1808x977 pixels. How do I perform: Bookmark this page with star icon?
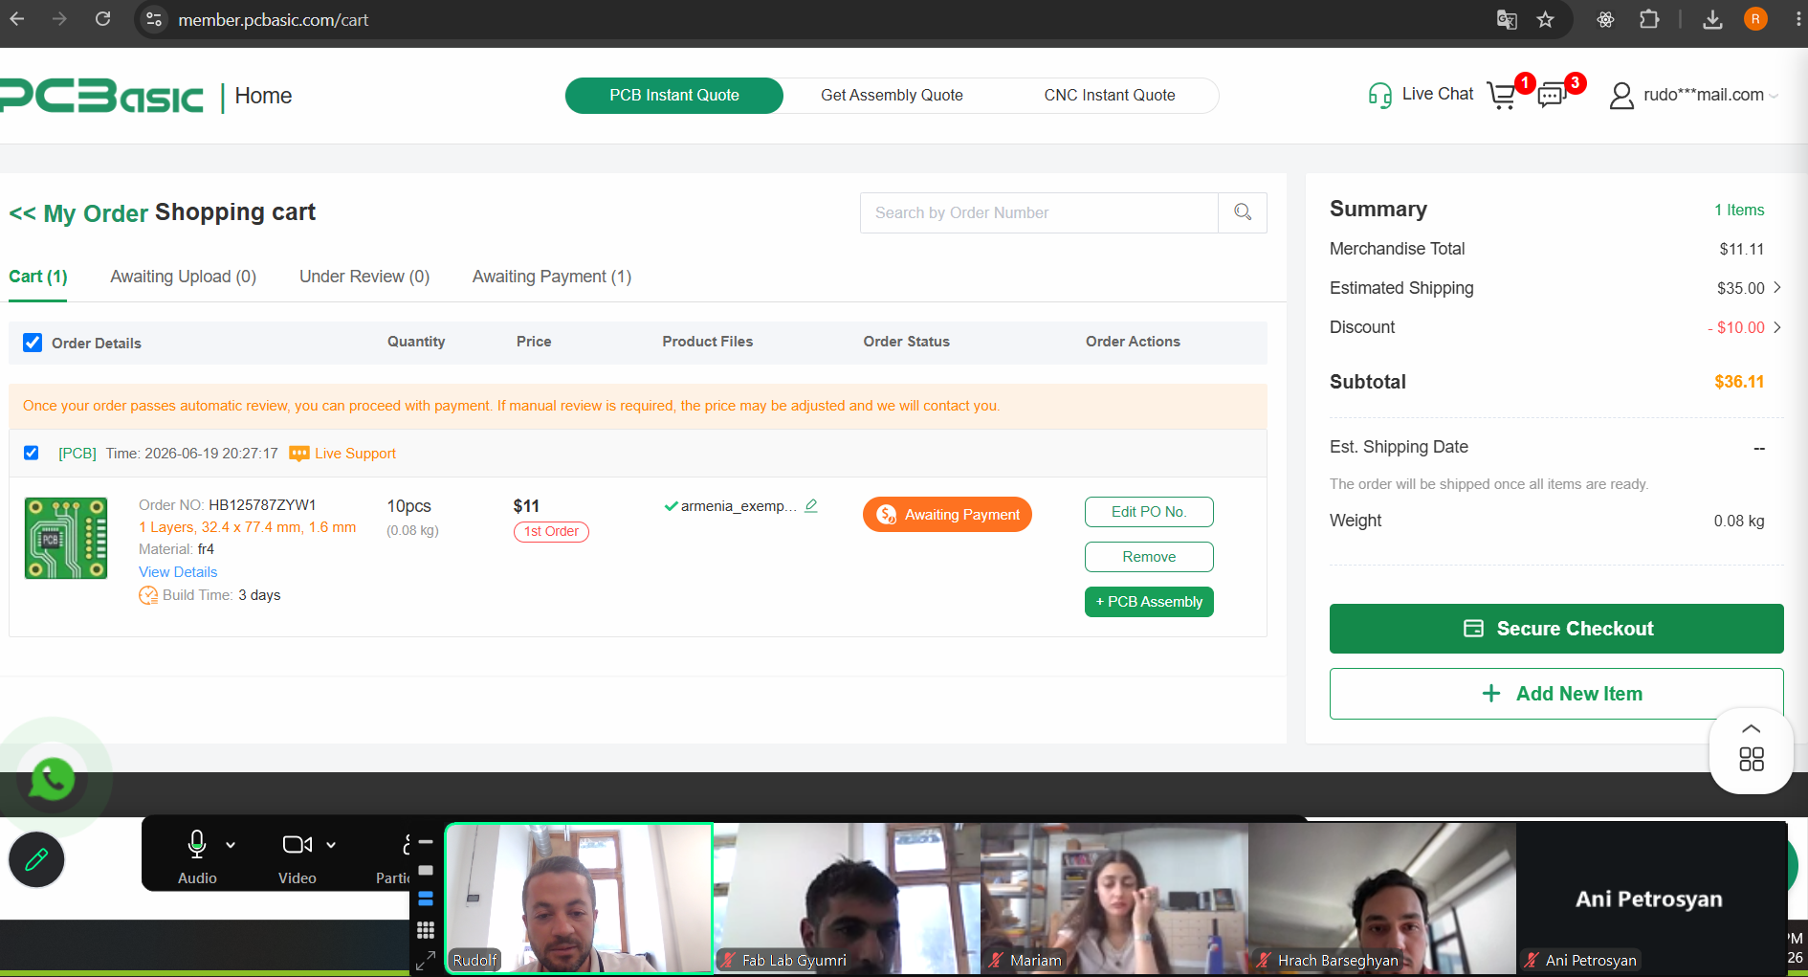pyautogui.click(x=1546, y=19)
